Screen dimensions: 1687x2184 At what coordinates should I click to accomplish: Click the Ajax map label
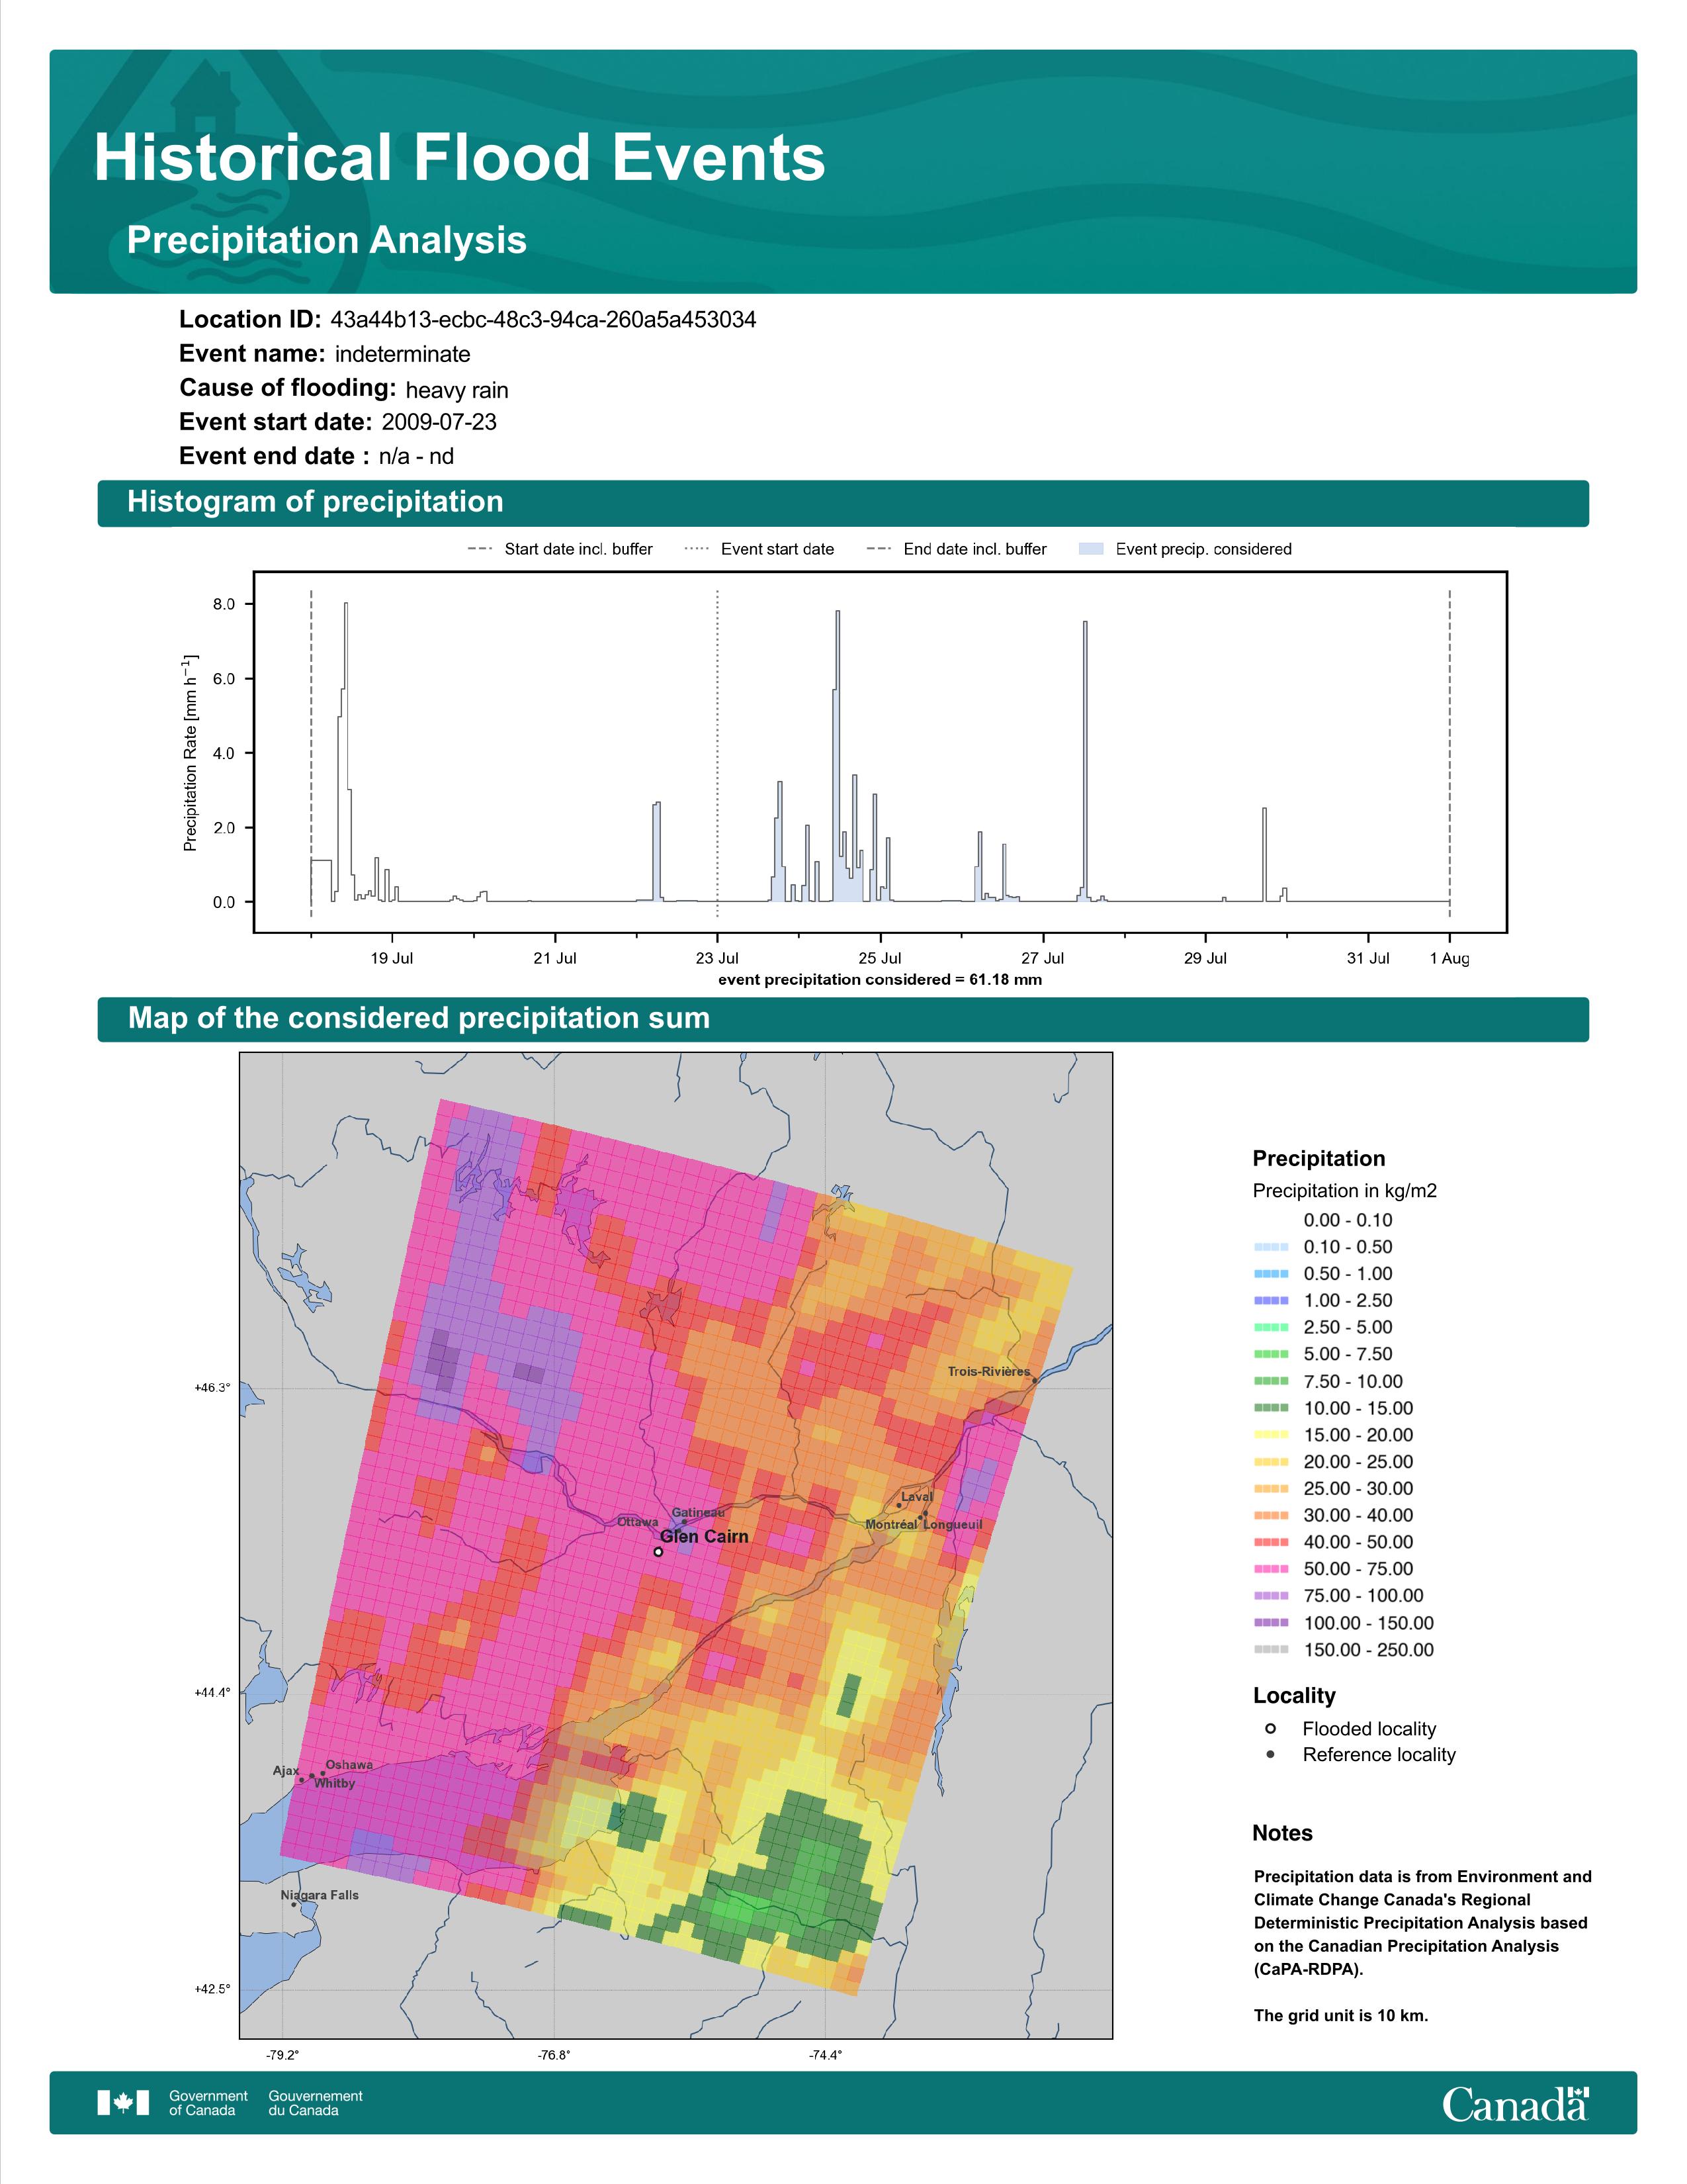pos(286,1770)
